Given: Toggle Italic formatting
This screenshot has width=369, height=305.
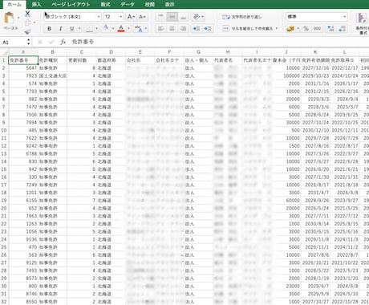Looking at the screenshot, I should click(61, 28).
